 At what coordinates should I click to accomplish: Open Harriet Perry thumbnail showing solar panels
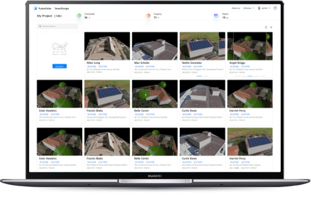tap(250, 142)
